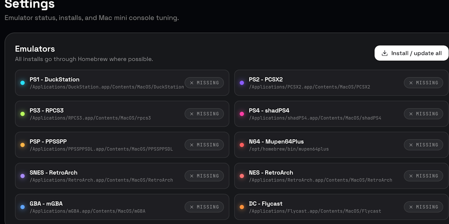Click the MISSING status on PS4 - shadPS4
Screen dimensions: 449x224
click(423, 114)
